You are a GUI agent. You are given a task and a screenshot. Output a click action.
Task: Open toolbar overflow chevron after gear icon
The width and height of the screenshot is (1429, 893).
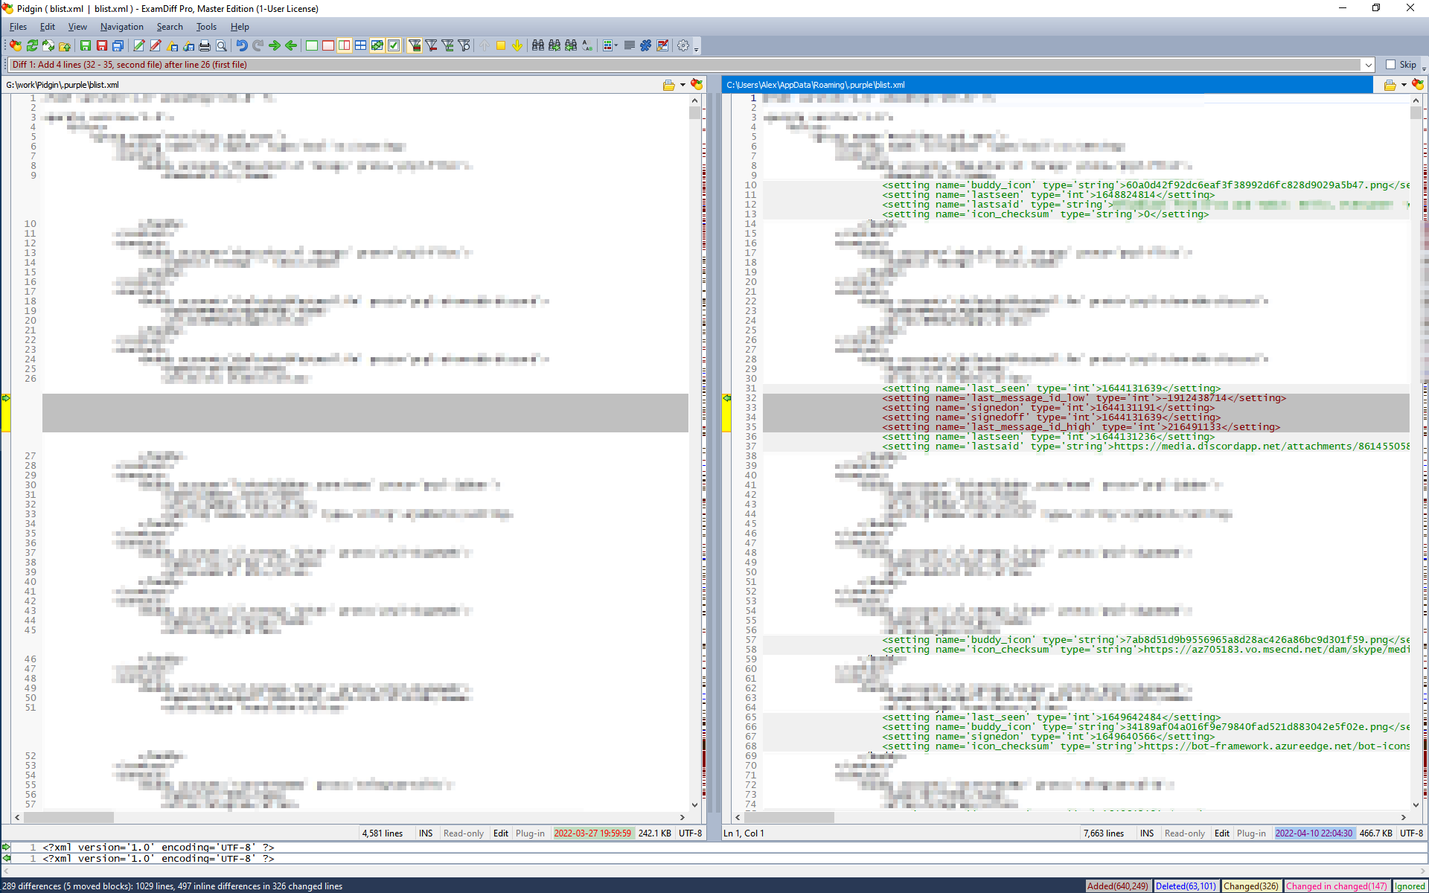coord(697,48)
